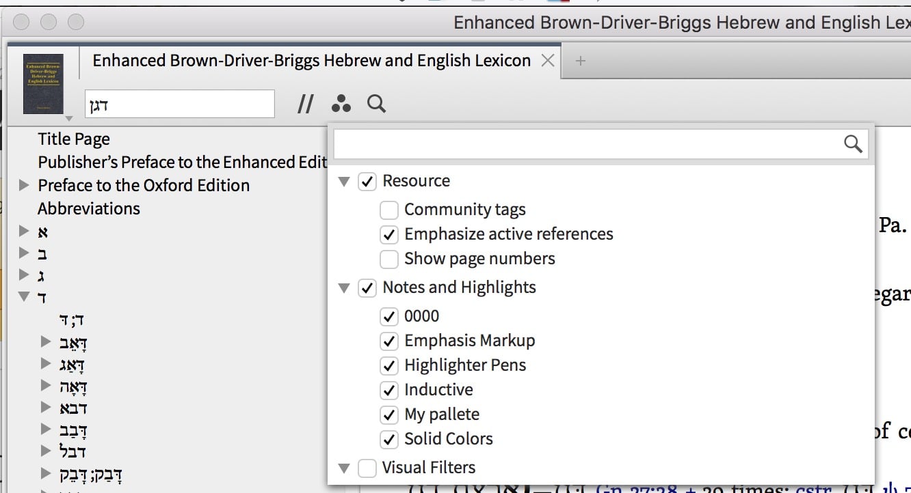Click magnifier icon in filter search box

853,143
